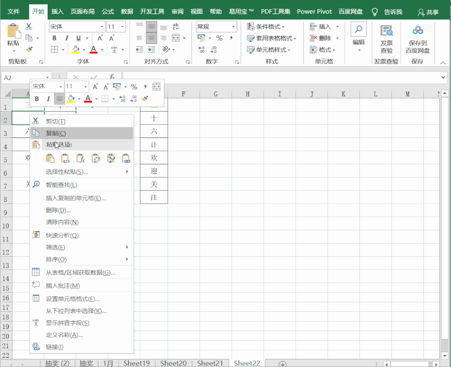This screenshot has width=451, height=367.
Task: Switch to the Insert (插入) ribbon tab
Action: (57, 12)
